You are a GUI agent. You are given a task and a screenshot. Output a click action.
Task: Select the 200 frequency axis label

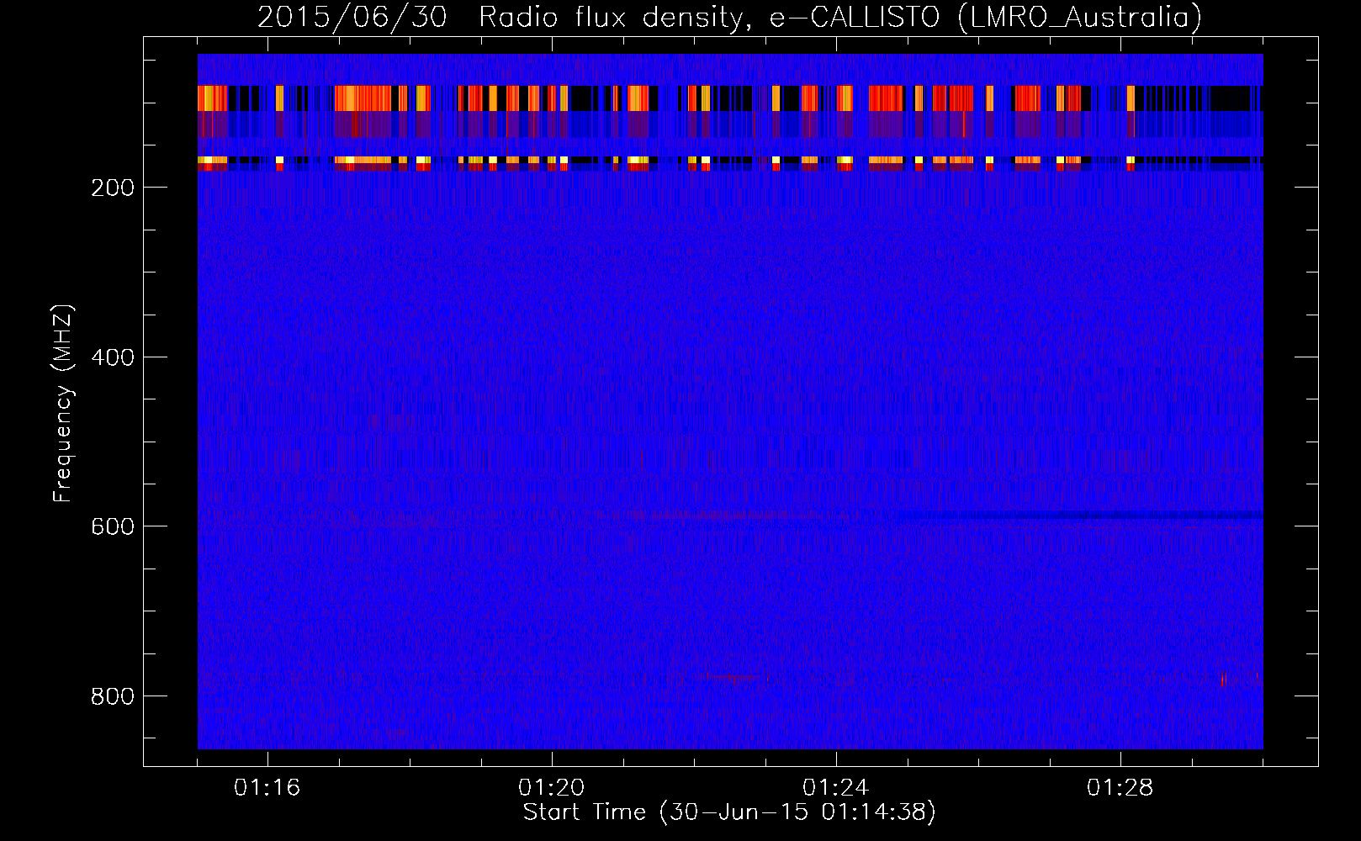point(112,188)
